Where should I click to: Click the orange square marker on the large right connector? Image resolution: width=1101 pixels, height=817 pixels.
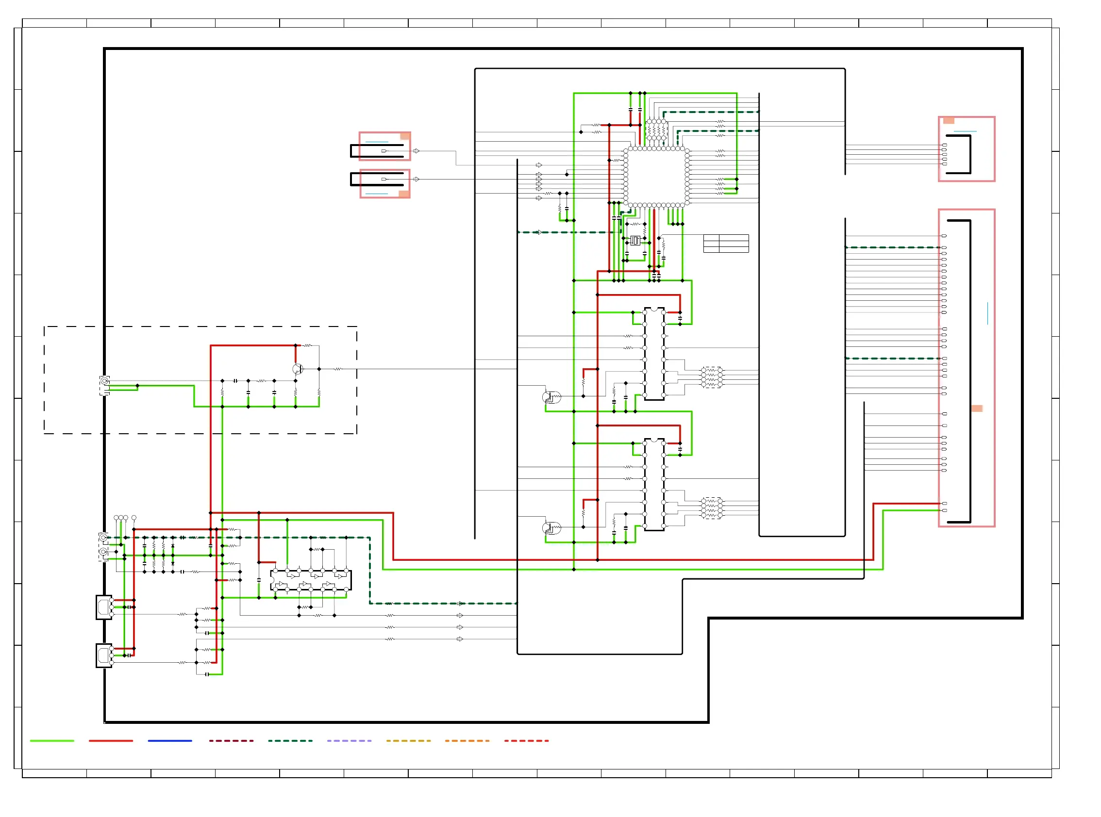[x=977, y=408]
